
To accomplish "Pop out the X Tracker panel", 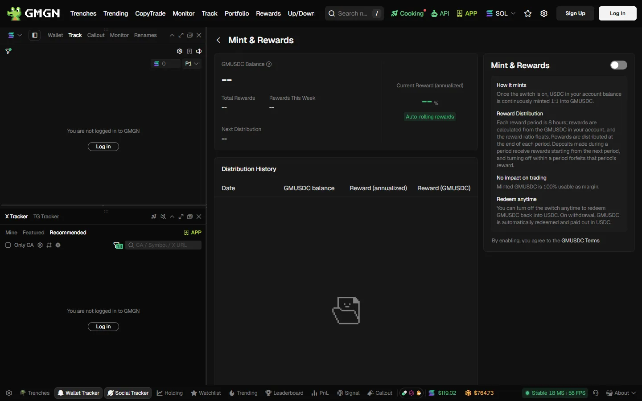I will tap(190, 217).
